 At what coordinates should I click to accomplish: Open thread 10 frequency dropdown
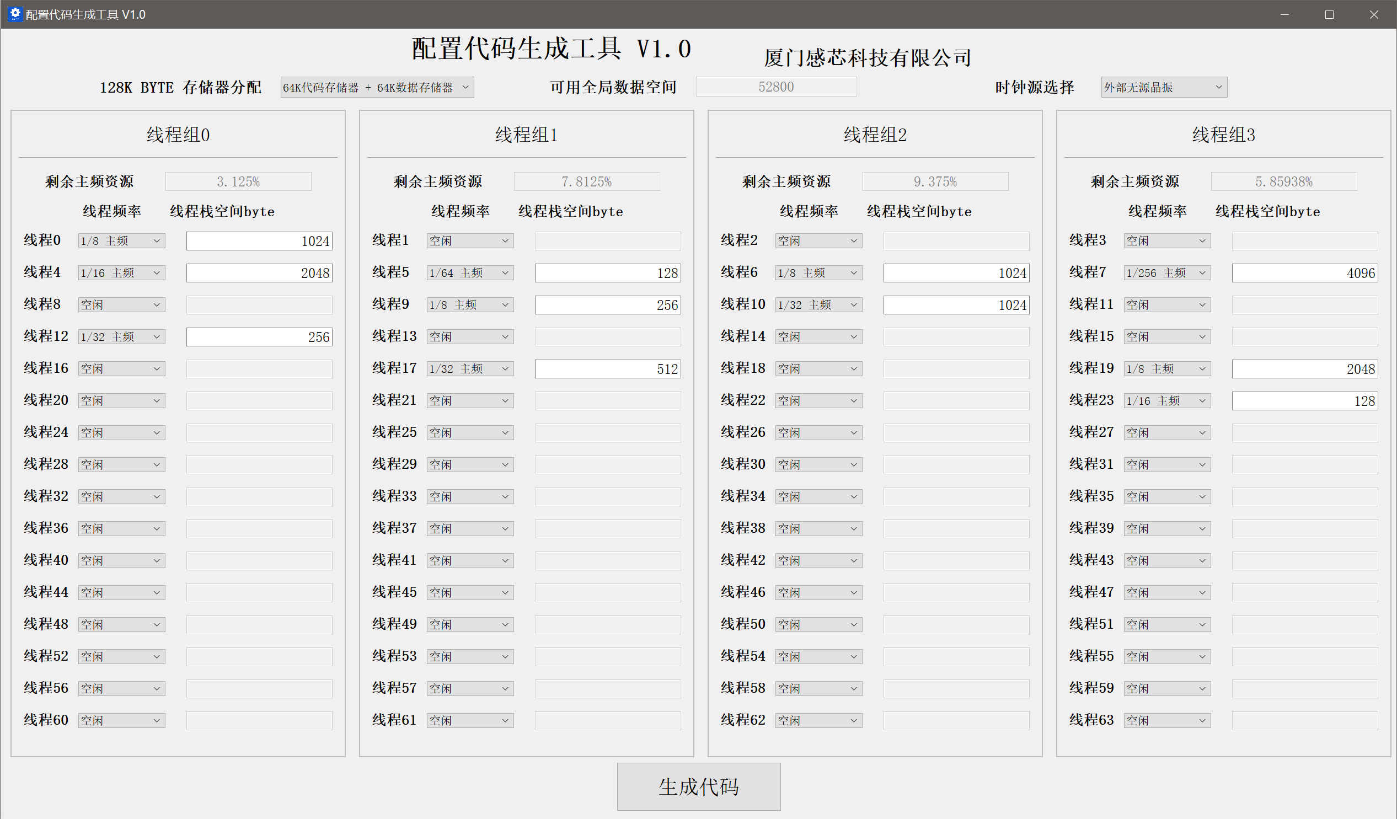pyautogui.click(x=818, y=305)
